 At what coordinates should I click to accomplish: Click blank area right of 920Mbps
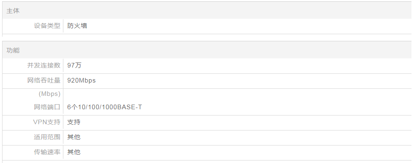coord(253,80)
